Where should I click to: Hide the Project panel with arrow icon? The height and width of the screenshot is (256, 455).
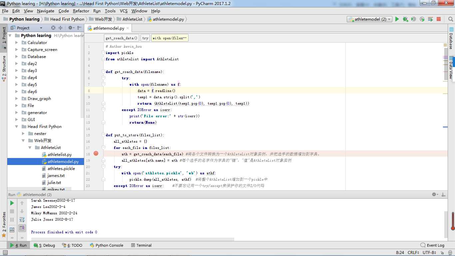click(x=79, y=28)
